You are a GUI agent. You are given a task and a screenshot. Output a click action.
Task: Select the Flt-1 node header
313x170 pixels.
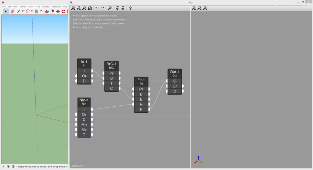pos(141,81)
